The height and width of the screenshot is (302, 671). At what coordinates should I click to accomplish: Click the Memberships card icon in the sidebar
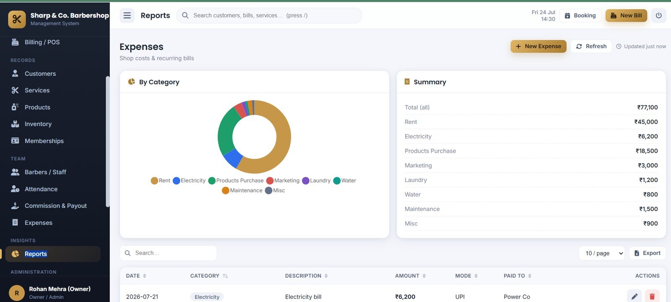tap(15, 141)
